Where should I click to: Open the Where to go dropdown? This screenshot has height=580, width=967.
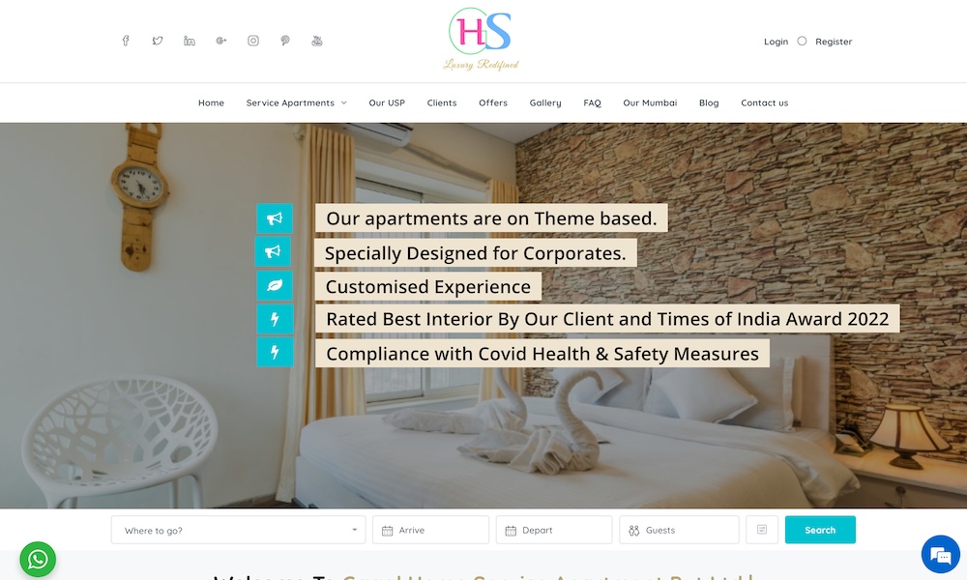pyautogui.click(x=238, y=530)
